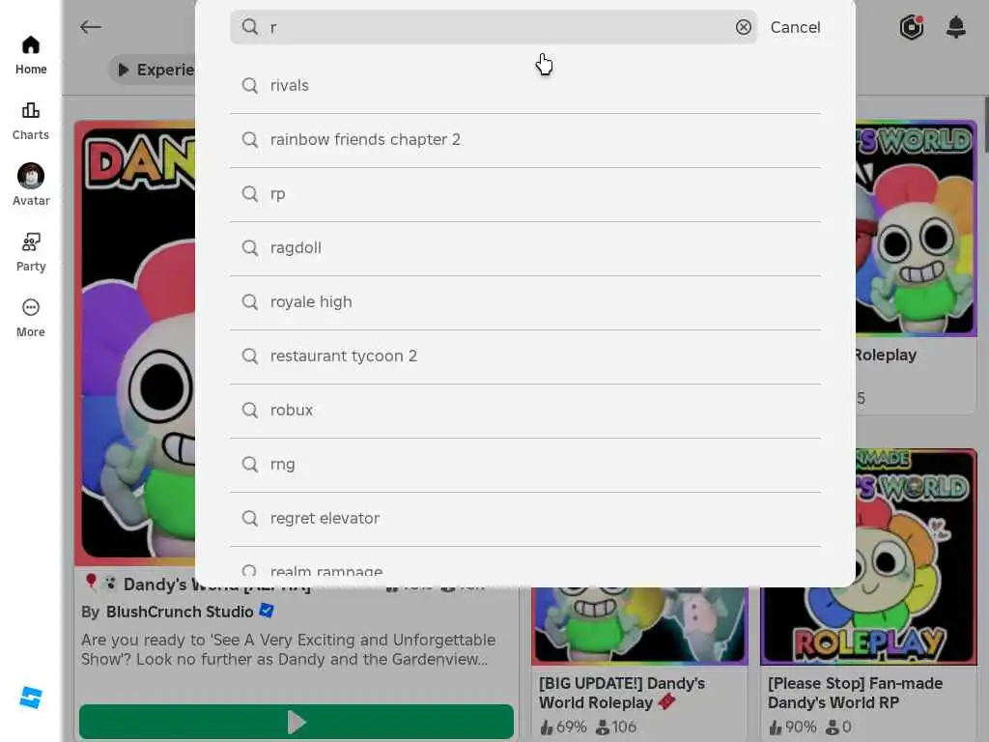Click the Experiences filter chip
Screen dimensions: 989x742
155,70
